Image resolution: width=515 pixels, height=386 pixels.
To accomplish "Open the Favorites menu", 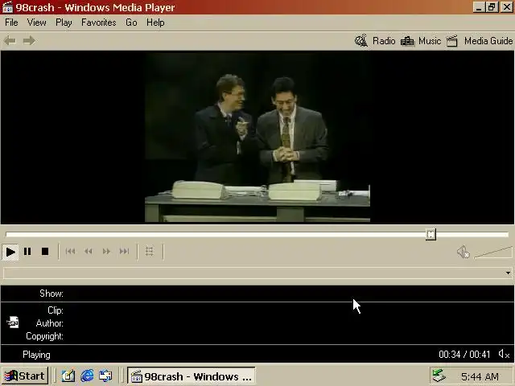I will [99, 23].
